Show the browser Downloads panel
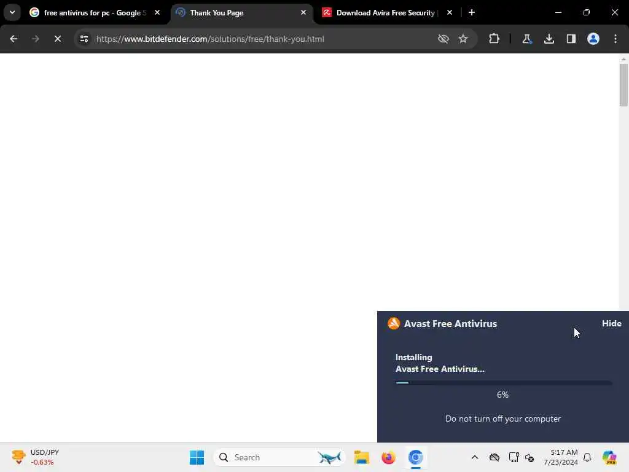This screenshot has width=629, height=472. click(549, 39)
